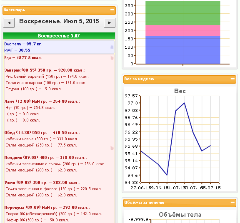The height and width of the screenshot is (223, 240).
Task: Select Салат овощной 62.0 ккал under Ужин
Action: (41, 195)
